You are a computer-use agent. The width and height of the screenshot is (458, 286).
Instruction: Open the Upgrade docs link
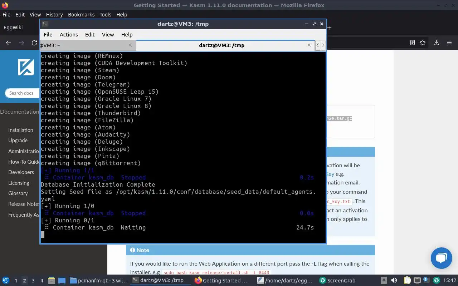point(18,140)
